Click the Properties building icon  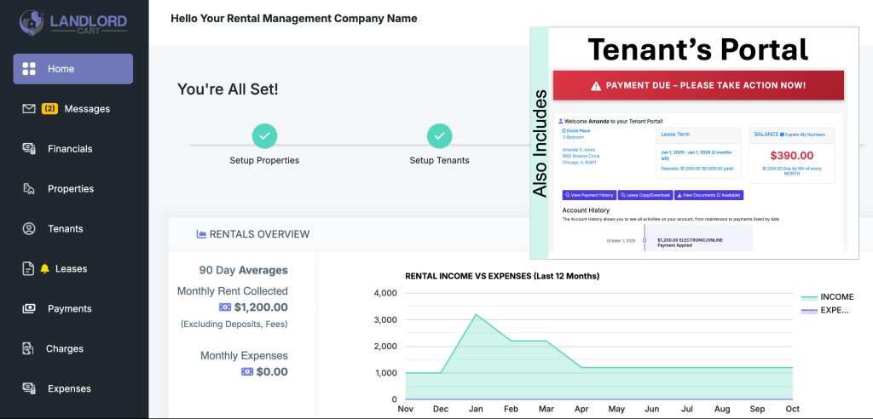coord(29,189)
